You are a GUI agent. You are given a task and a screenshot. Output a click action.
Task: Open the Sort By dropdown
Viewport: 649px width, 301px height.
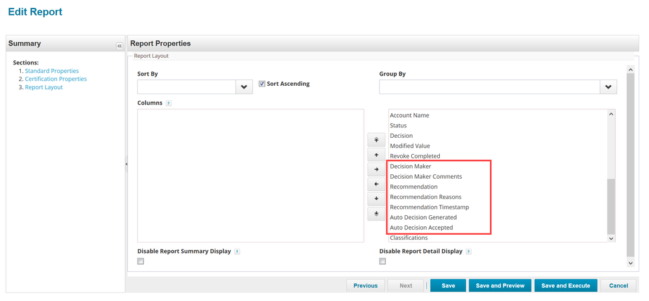(244, 87)
